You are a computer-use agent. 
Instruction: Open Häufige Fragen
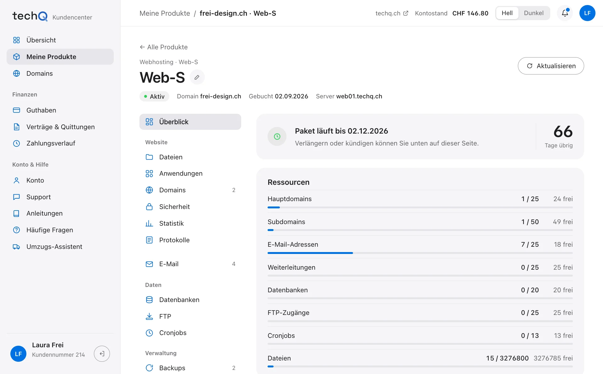[x=60, y=230]
